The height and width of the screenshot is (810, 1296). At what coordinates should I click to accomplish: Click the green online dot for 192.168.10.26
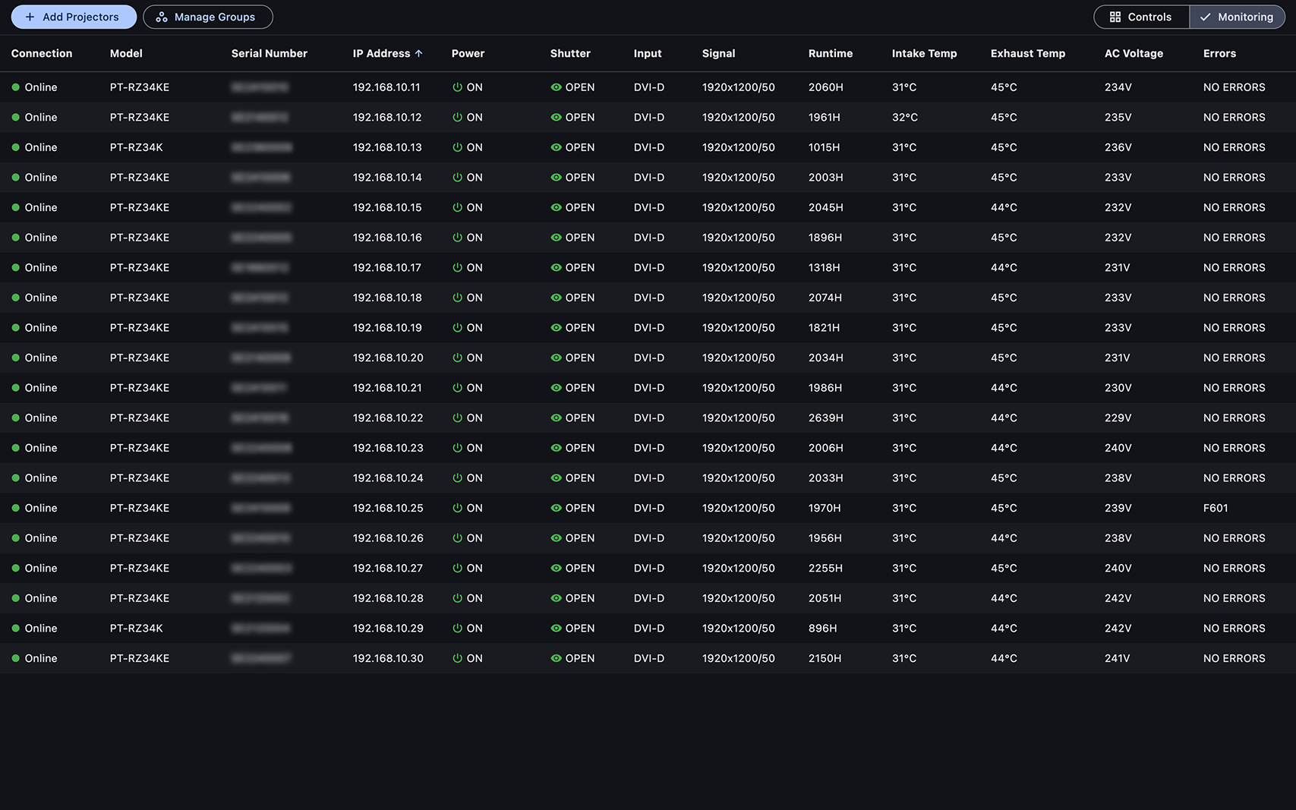(15, 538)
